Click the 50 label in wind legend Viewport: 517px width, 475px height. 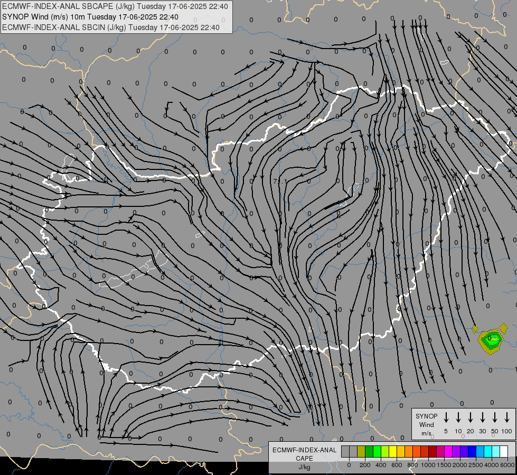495,431
